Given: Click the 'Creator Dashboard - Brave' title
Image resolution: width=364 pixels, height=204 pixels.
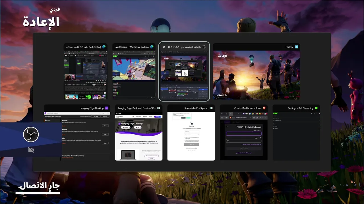Looking at the screenshot, I should click(248, 108).
